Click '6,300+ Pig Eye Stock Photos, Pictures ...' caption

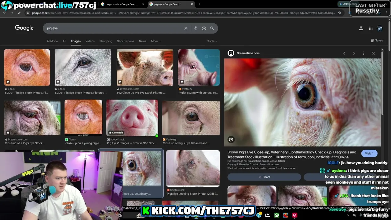81,93
